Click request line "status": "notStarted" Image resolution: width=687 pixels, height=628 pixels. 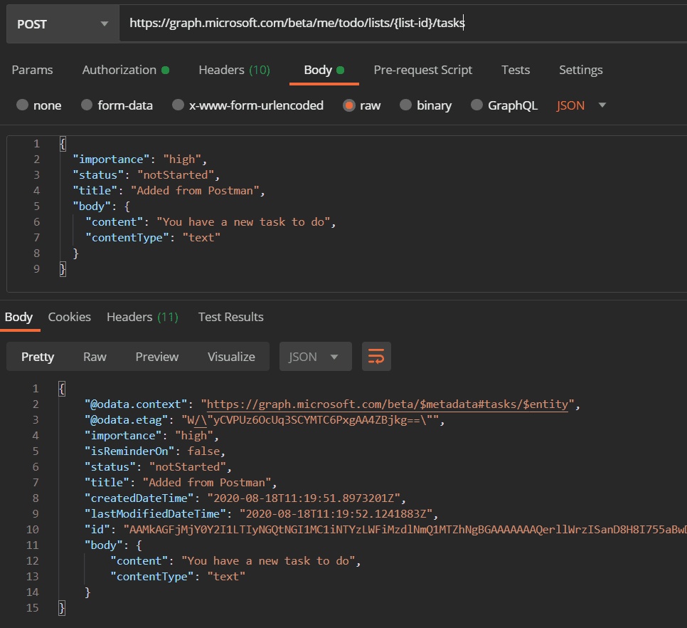click(x=147, y=175)
